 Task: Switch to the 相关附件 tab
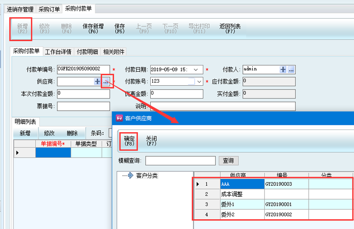[x=113, y=52]
